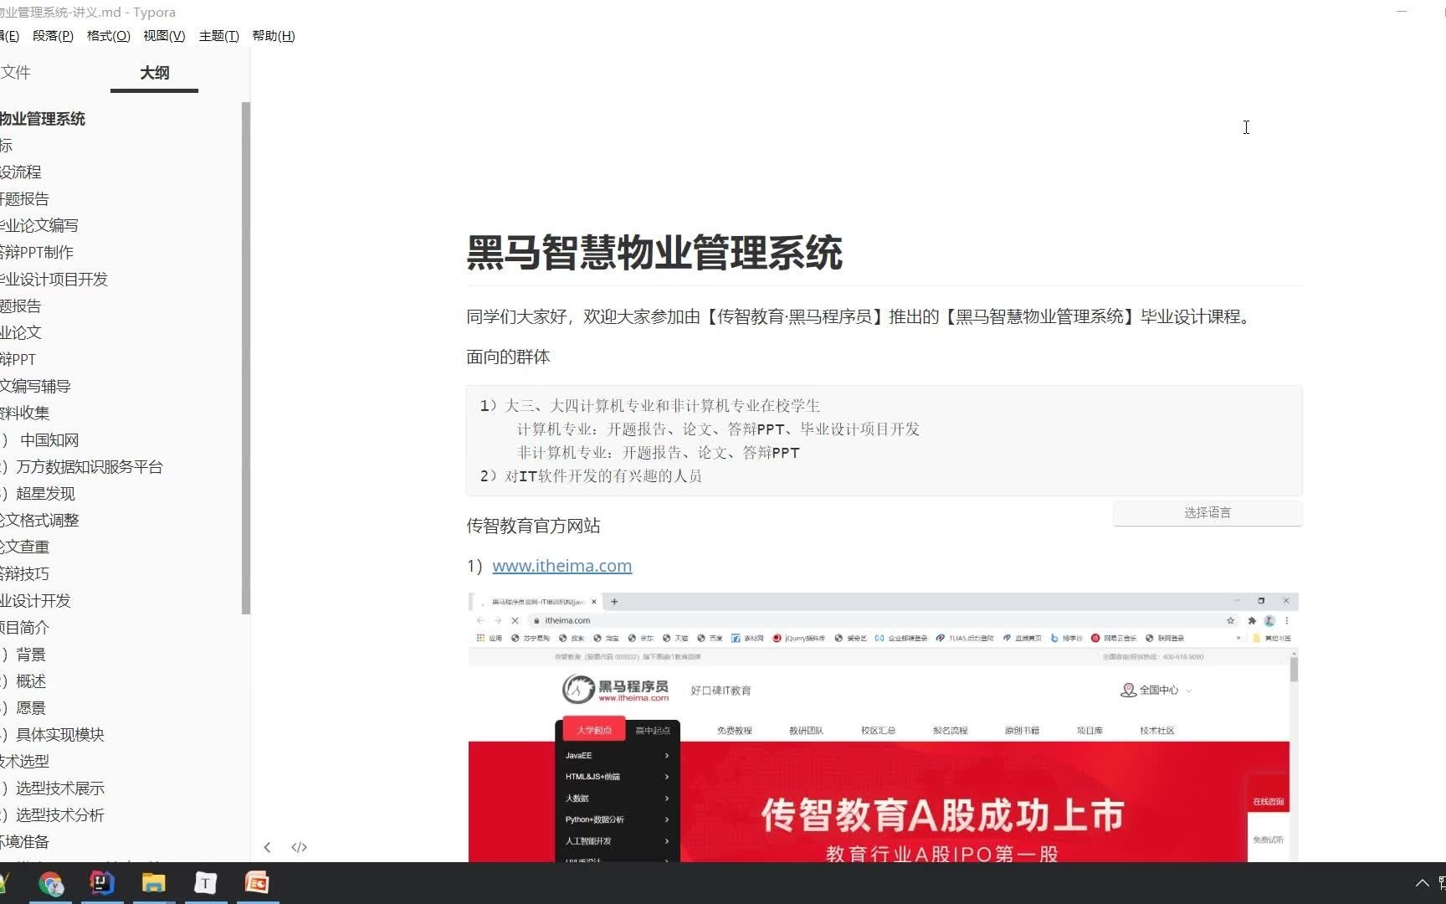The image size is (1446, 904).
Task: Jump to 业设计项目开发 outline entry
Action: click(x=54, y=280)
